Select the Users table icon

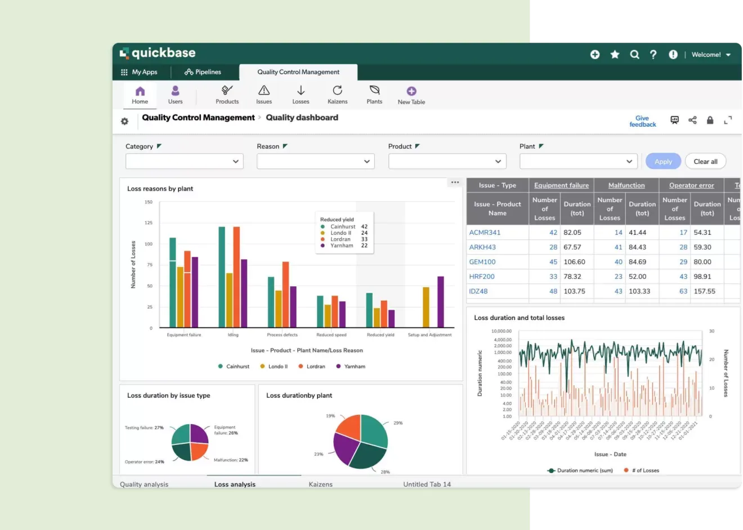(x=175, y=93)
